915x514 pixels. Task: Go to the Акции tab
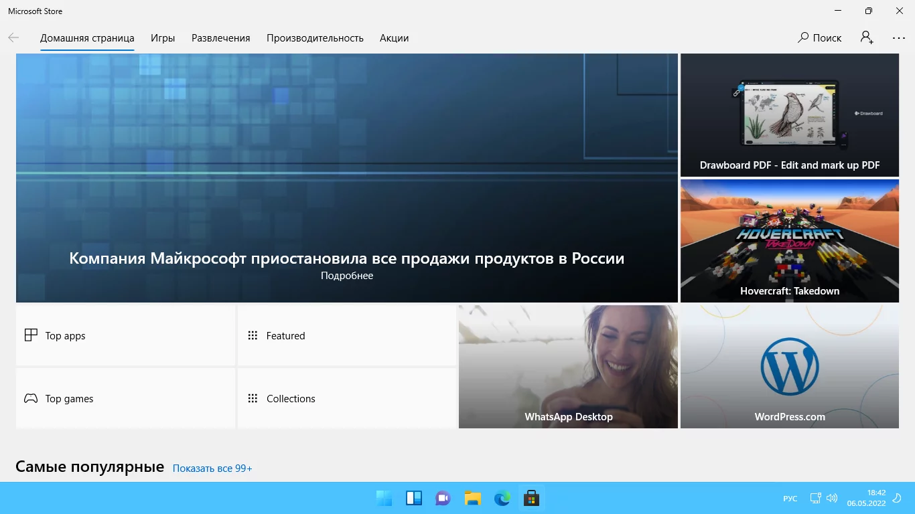(x=394, y=38)
